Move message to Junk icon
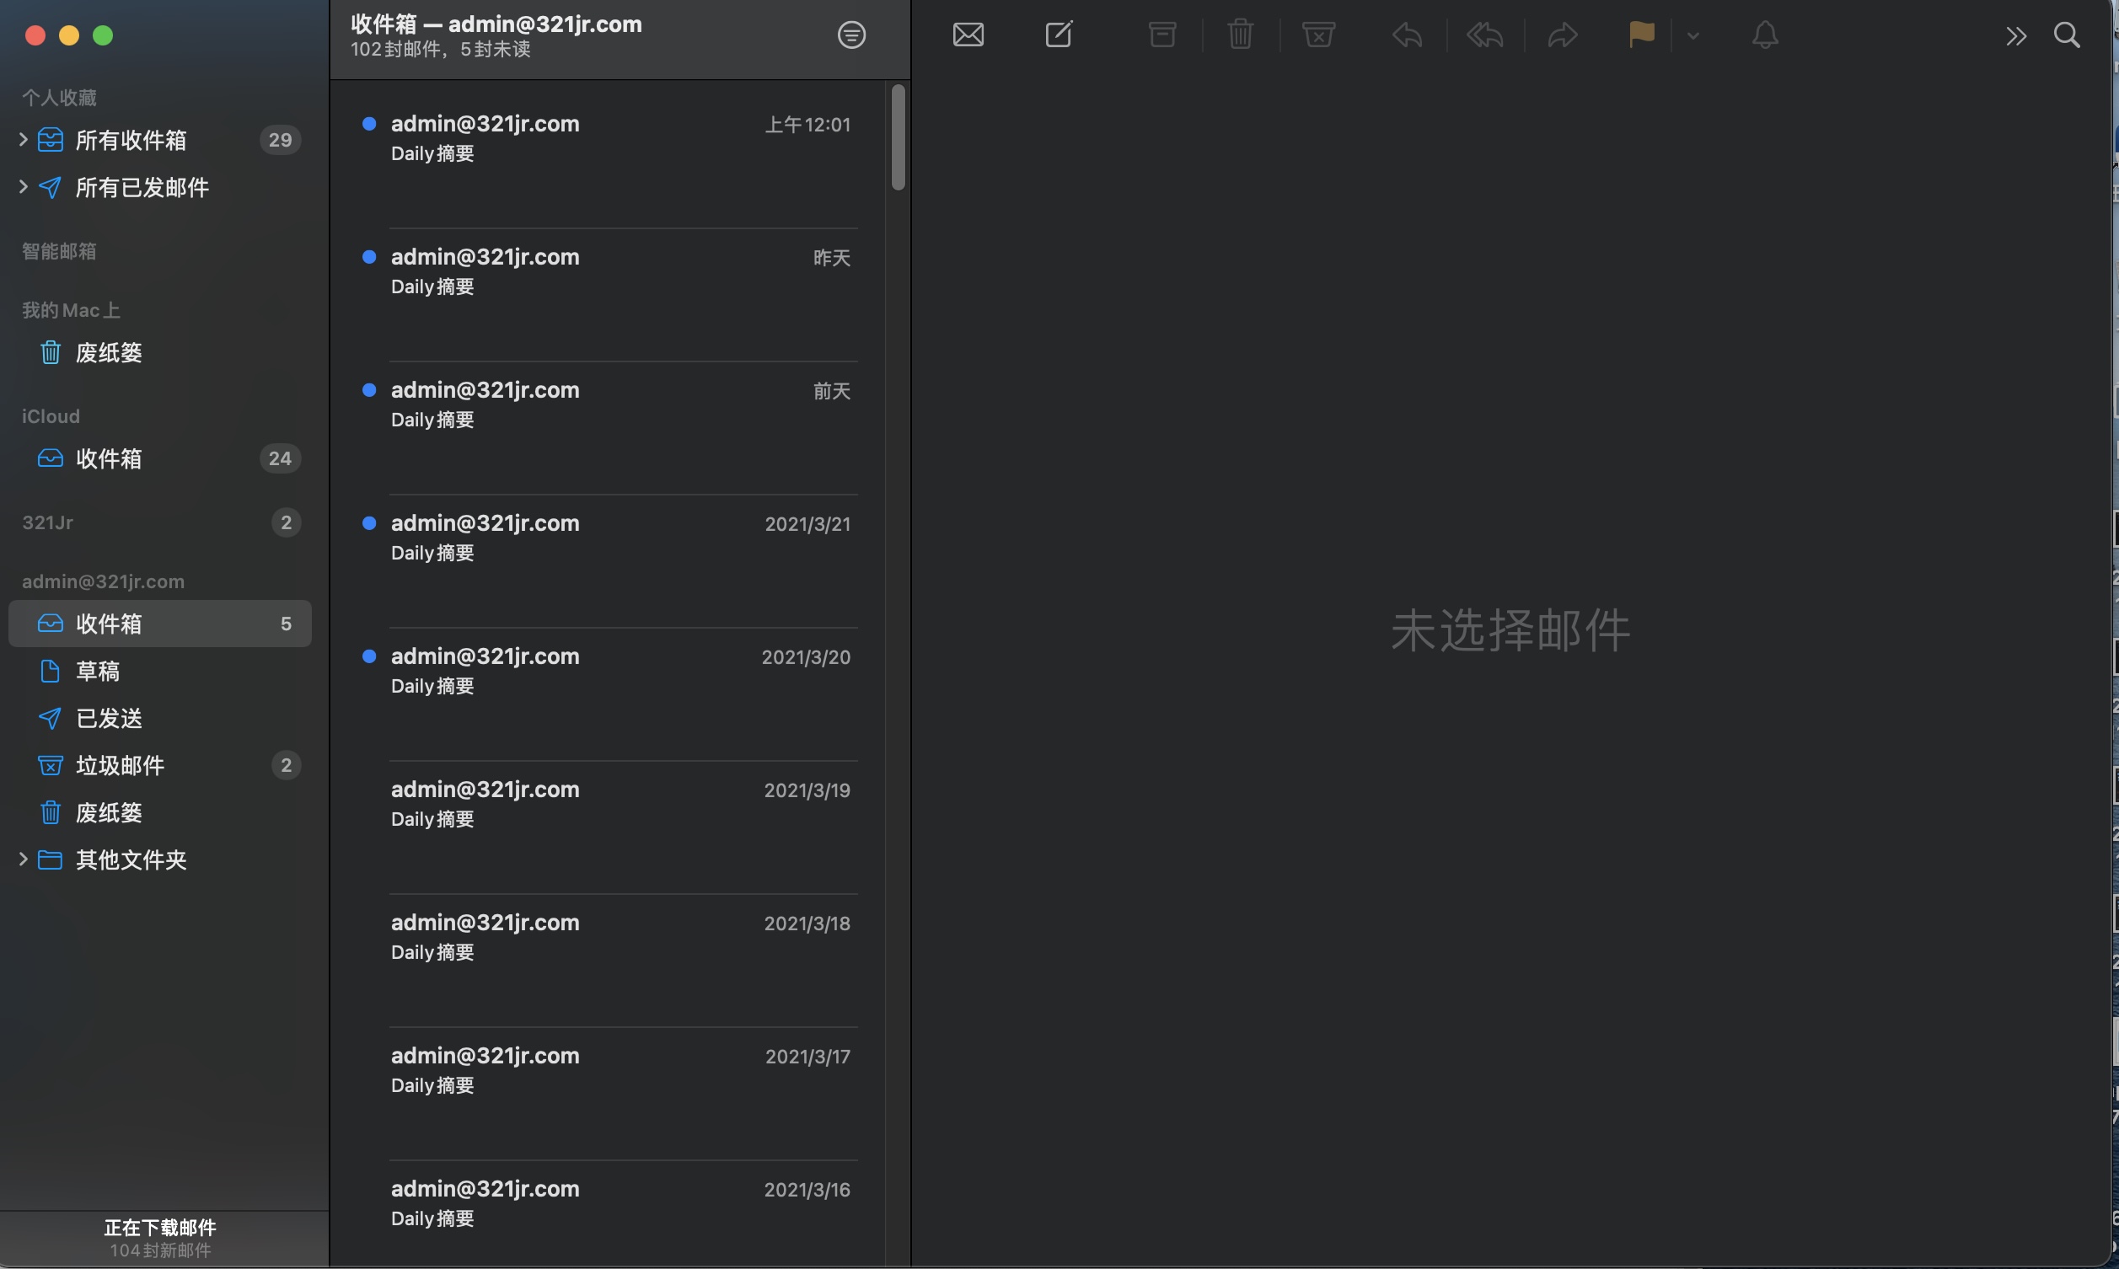Image resolution: width=2119 pixels, height=1269 pixels. 1318,35
